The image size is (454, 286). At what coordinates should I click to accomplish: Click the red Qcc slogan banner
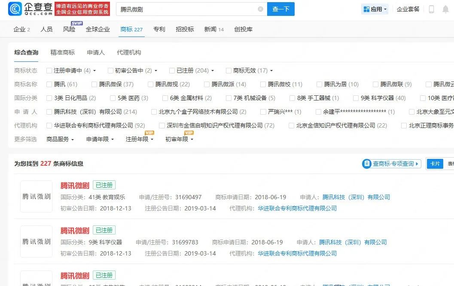point(82,9)
